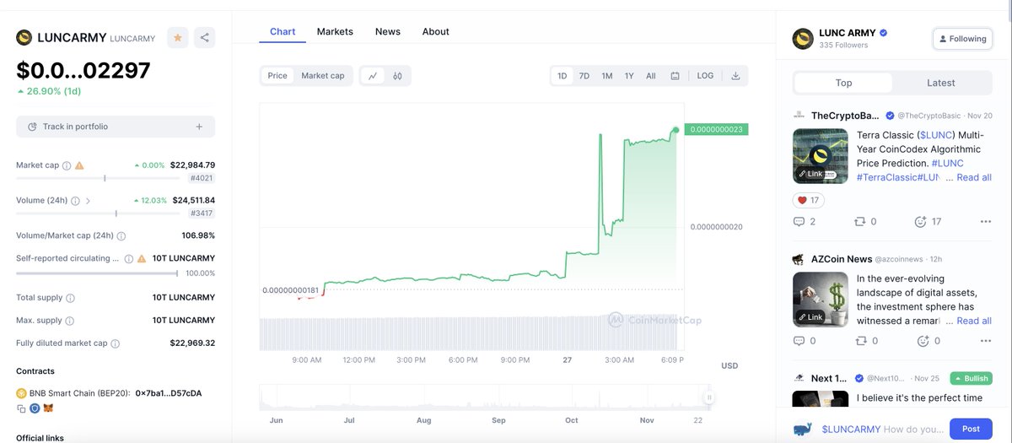Click the chart timeline range handle

click(x=709, y=397)
